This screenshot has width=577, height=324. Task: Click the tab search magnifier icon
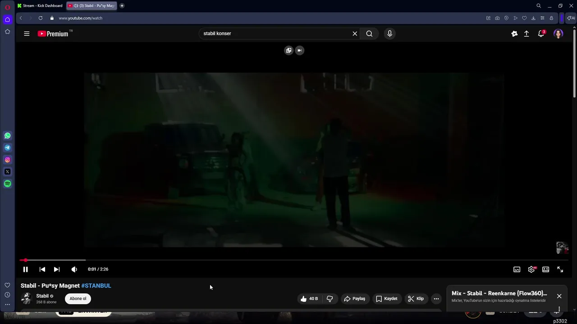(539, 6)
